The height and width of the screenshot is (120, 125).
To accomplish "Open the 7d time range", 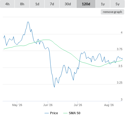I will coord(52,4).
